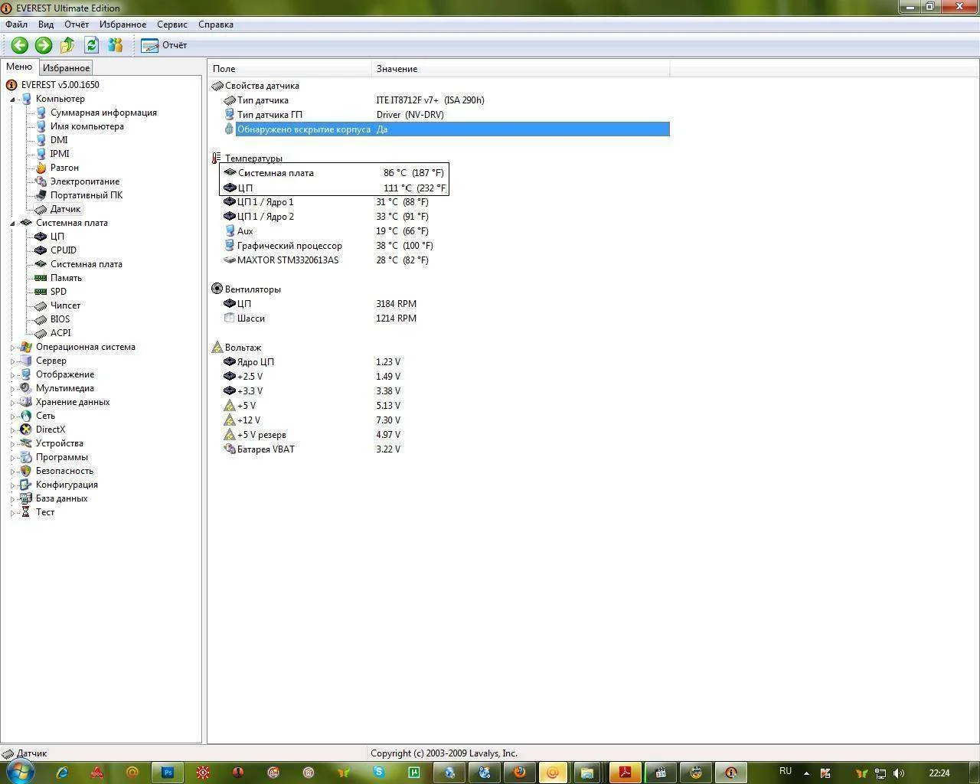Viewport: 980px width, 784px height.
Task: Collapse the Компьютер tree branch
Action: [x=13, y=100]
